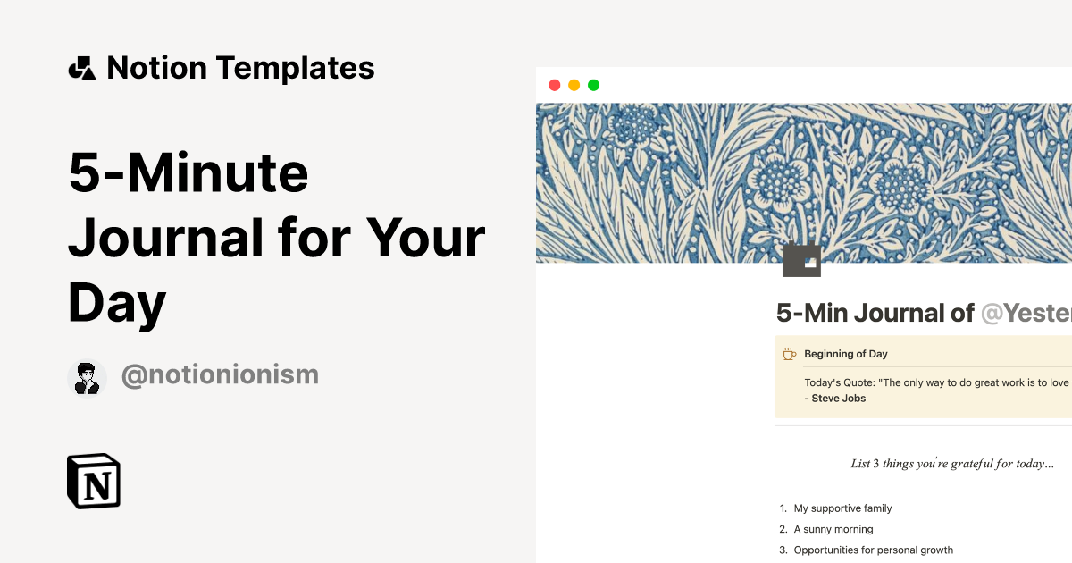Collapse the Steve Jobs quote block
This screenshot has width=1072, height=563.
pos(929,391)
